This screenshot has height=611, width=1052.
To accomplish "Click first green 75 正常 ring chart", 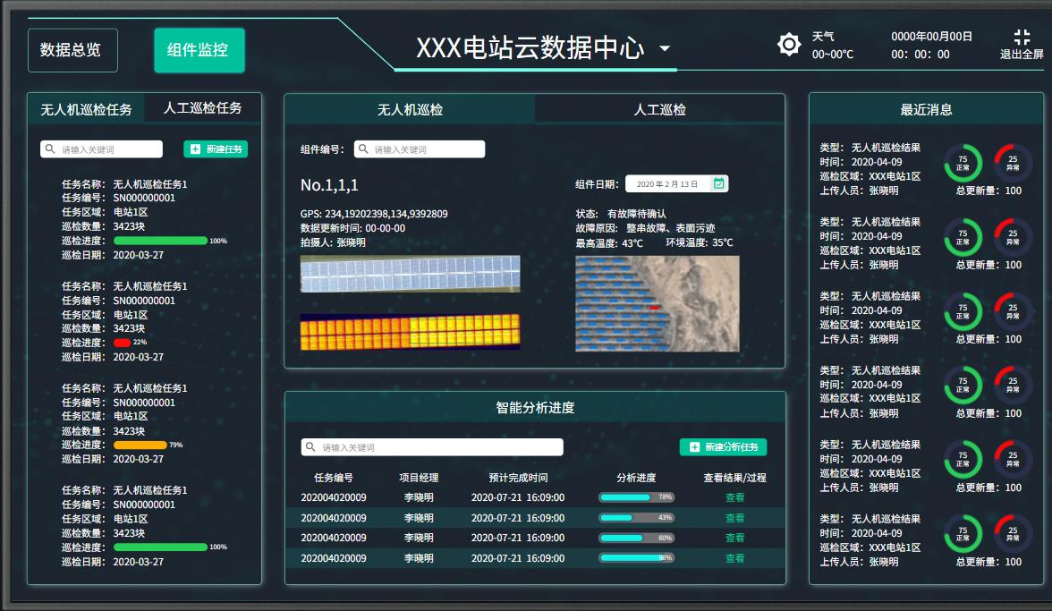I will 963,163.
